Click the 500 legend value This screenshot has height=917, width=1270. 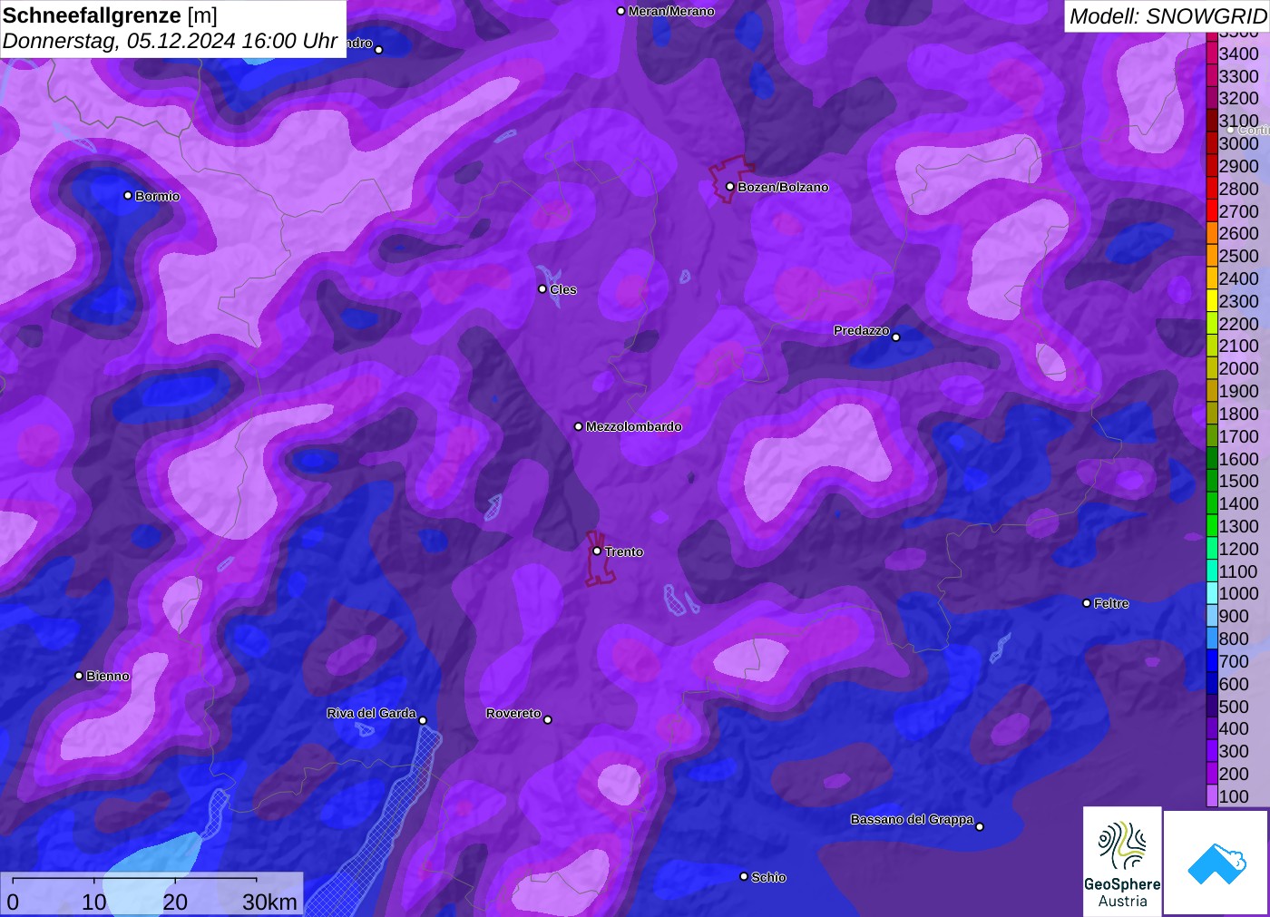[1234, 707]
